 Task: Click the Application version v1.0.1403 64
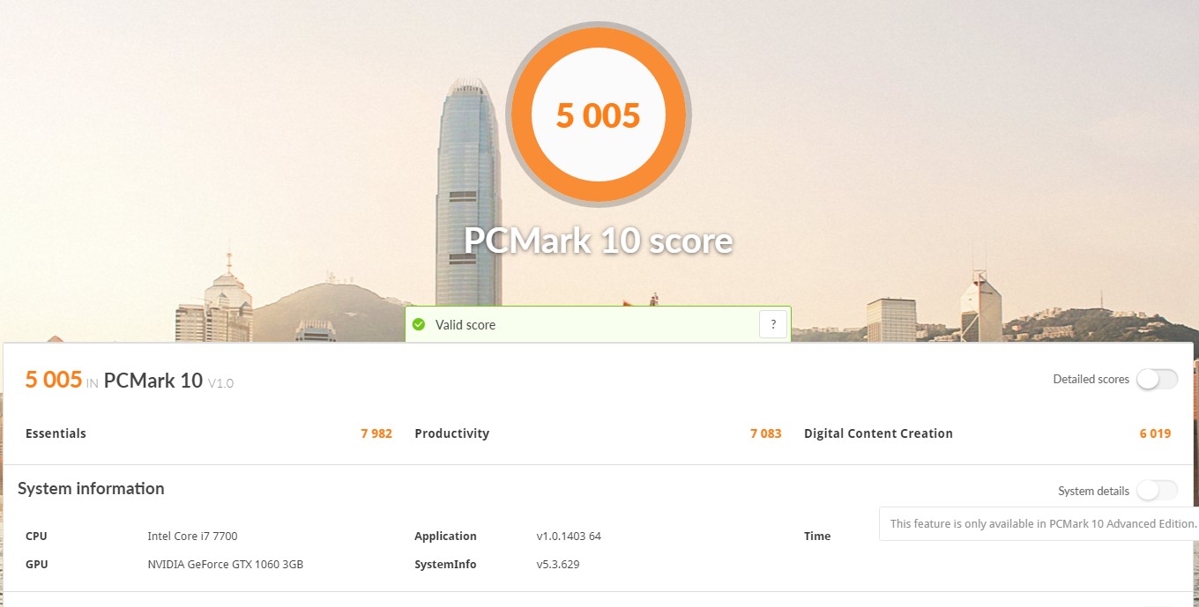coord(569,537)
